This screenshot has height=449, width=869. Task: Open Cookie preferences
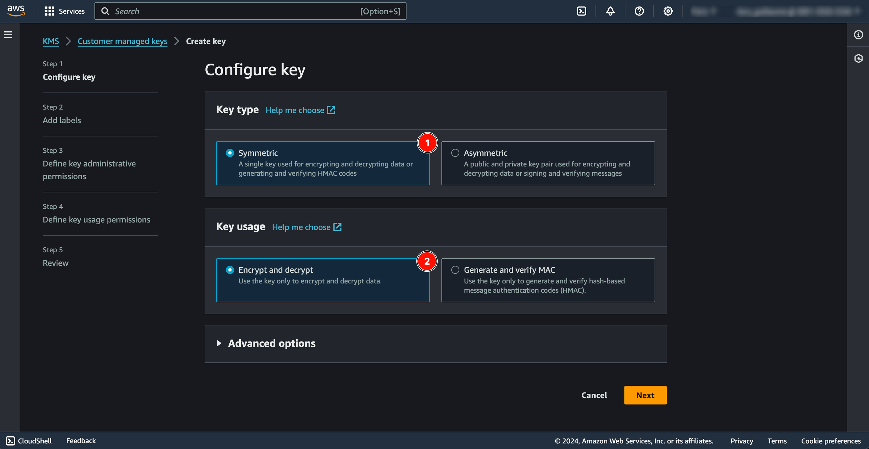click(x=831, y=441)
